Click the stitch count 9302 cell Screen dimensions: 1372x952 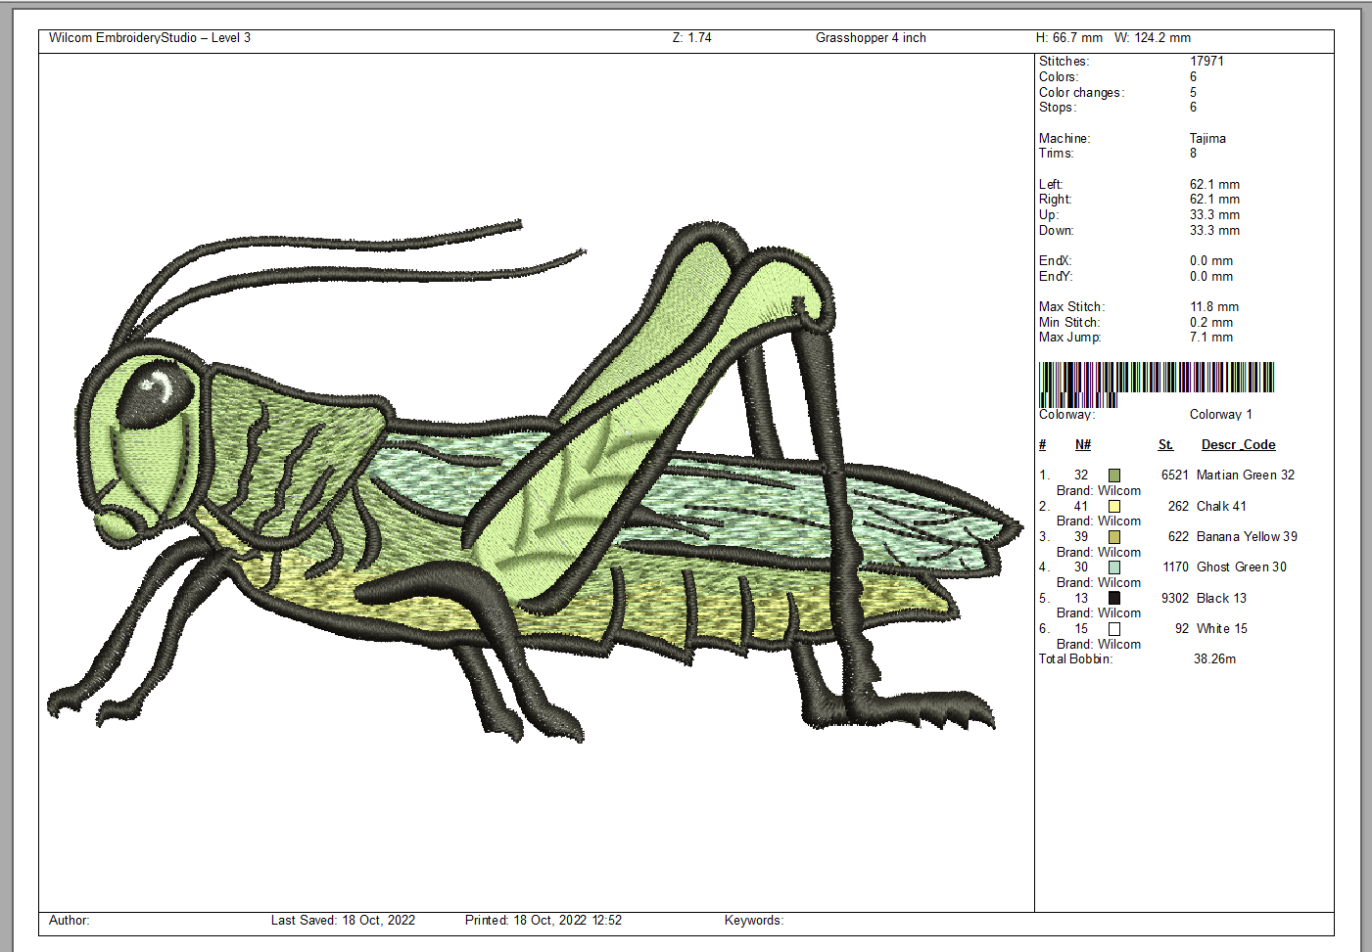pyautogui.click(x=1175, y=599)
